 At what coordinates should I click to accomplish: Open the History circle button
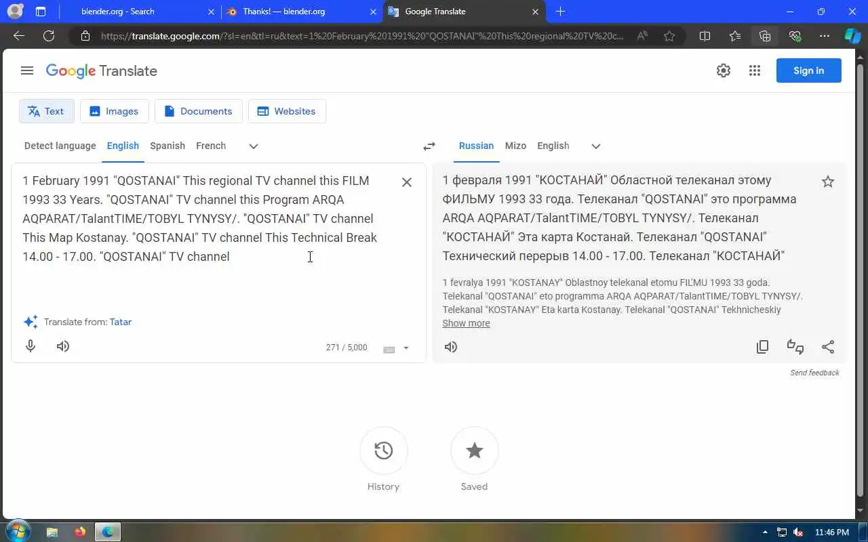pos(384,451)
